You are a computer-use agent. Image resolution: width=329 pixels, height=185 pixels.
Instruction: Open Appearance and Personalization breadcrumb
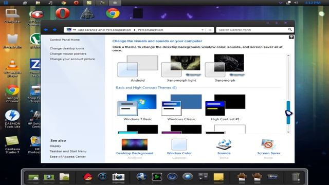(x=104, y=30)
